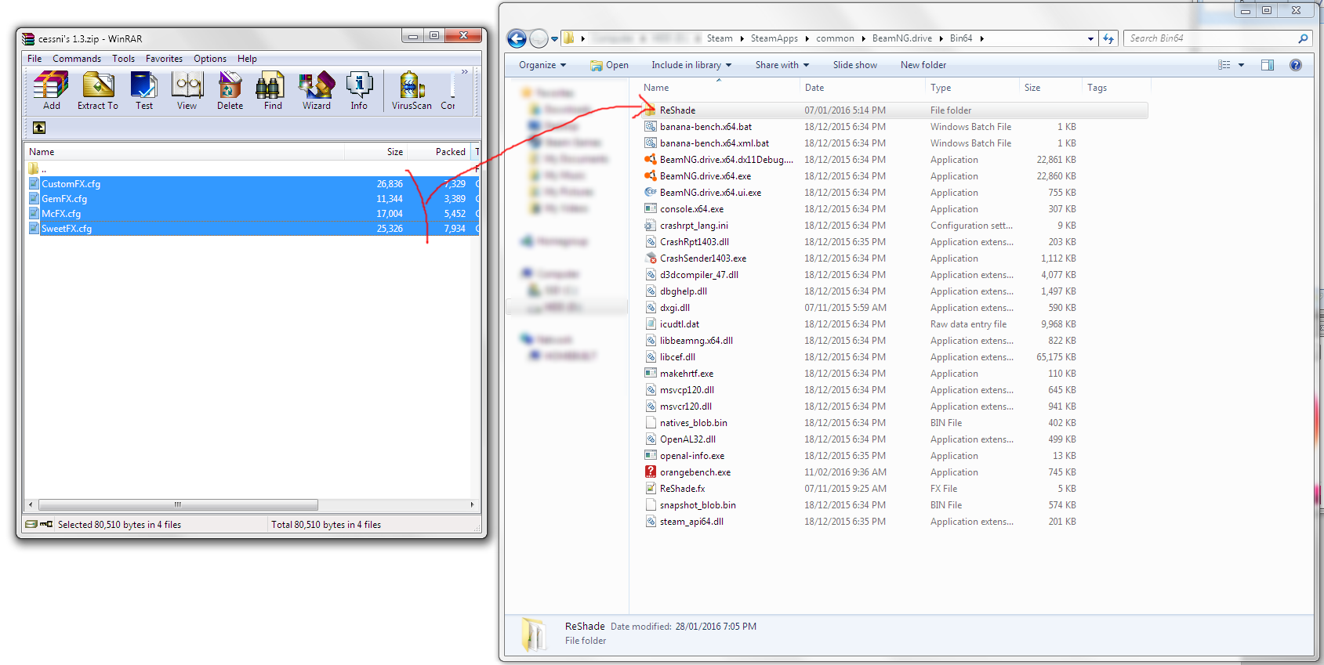Screen dimensions: 1324x665
Task: Go up one level using WinRAR's folder-up icon
Action: point(39,128)
